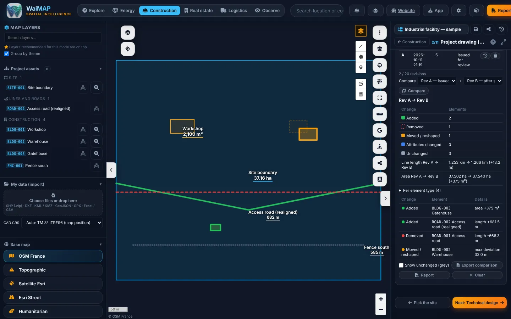Open the Rev B compare-to dropdown

coord(483,81)
